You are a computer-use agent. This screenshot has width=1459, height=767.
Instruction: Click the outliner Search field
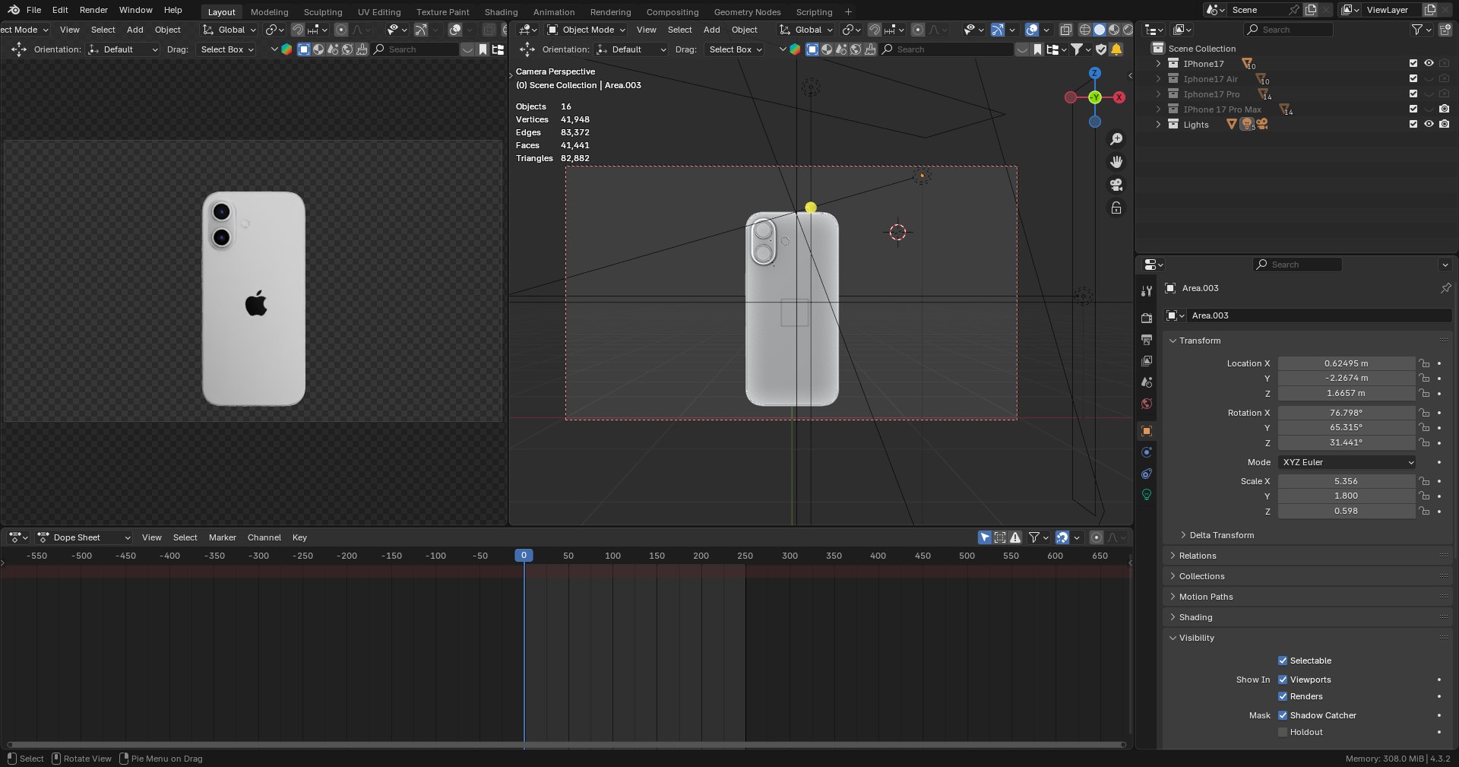1288,30
